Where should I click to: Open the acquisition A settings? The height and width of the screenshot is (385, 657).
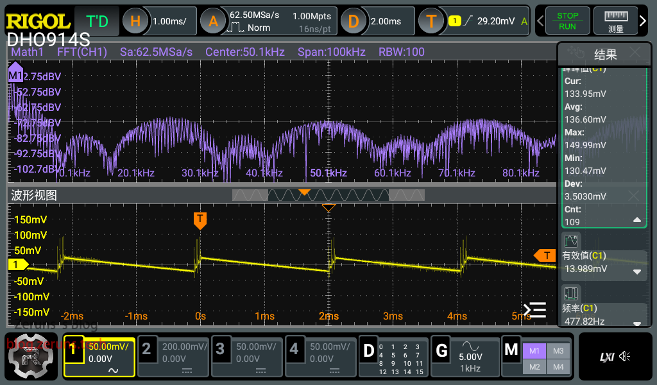213,21
